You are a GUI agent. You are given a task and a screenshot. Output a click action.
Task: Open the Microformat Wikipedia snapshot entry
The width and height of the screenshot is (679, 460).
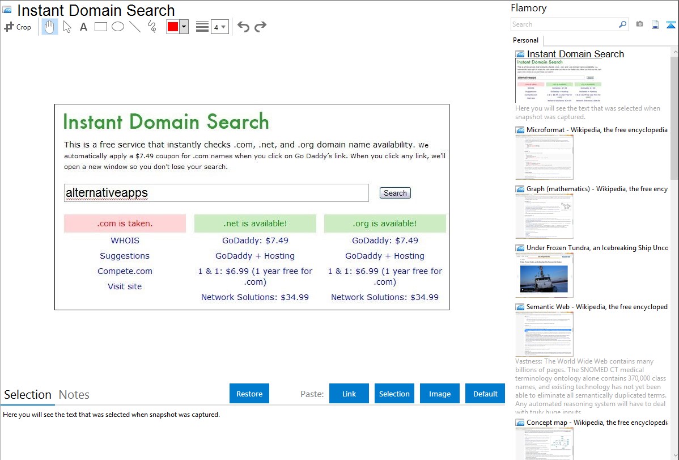(597, 130)
